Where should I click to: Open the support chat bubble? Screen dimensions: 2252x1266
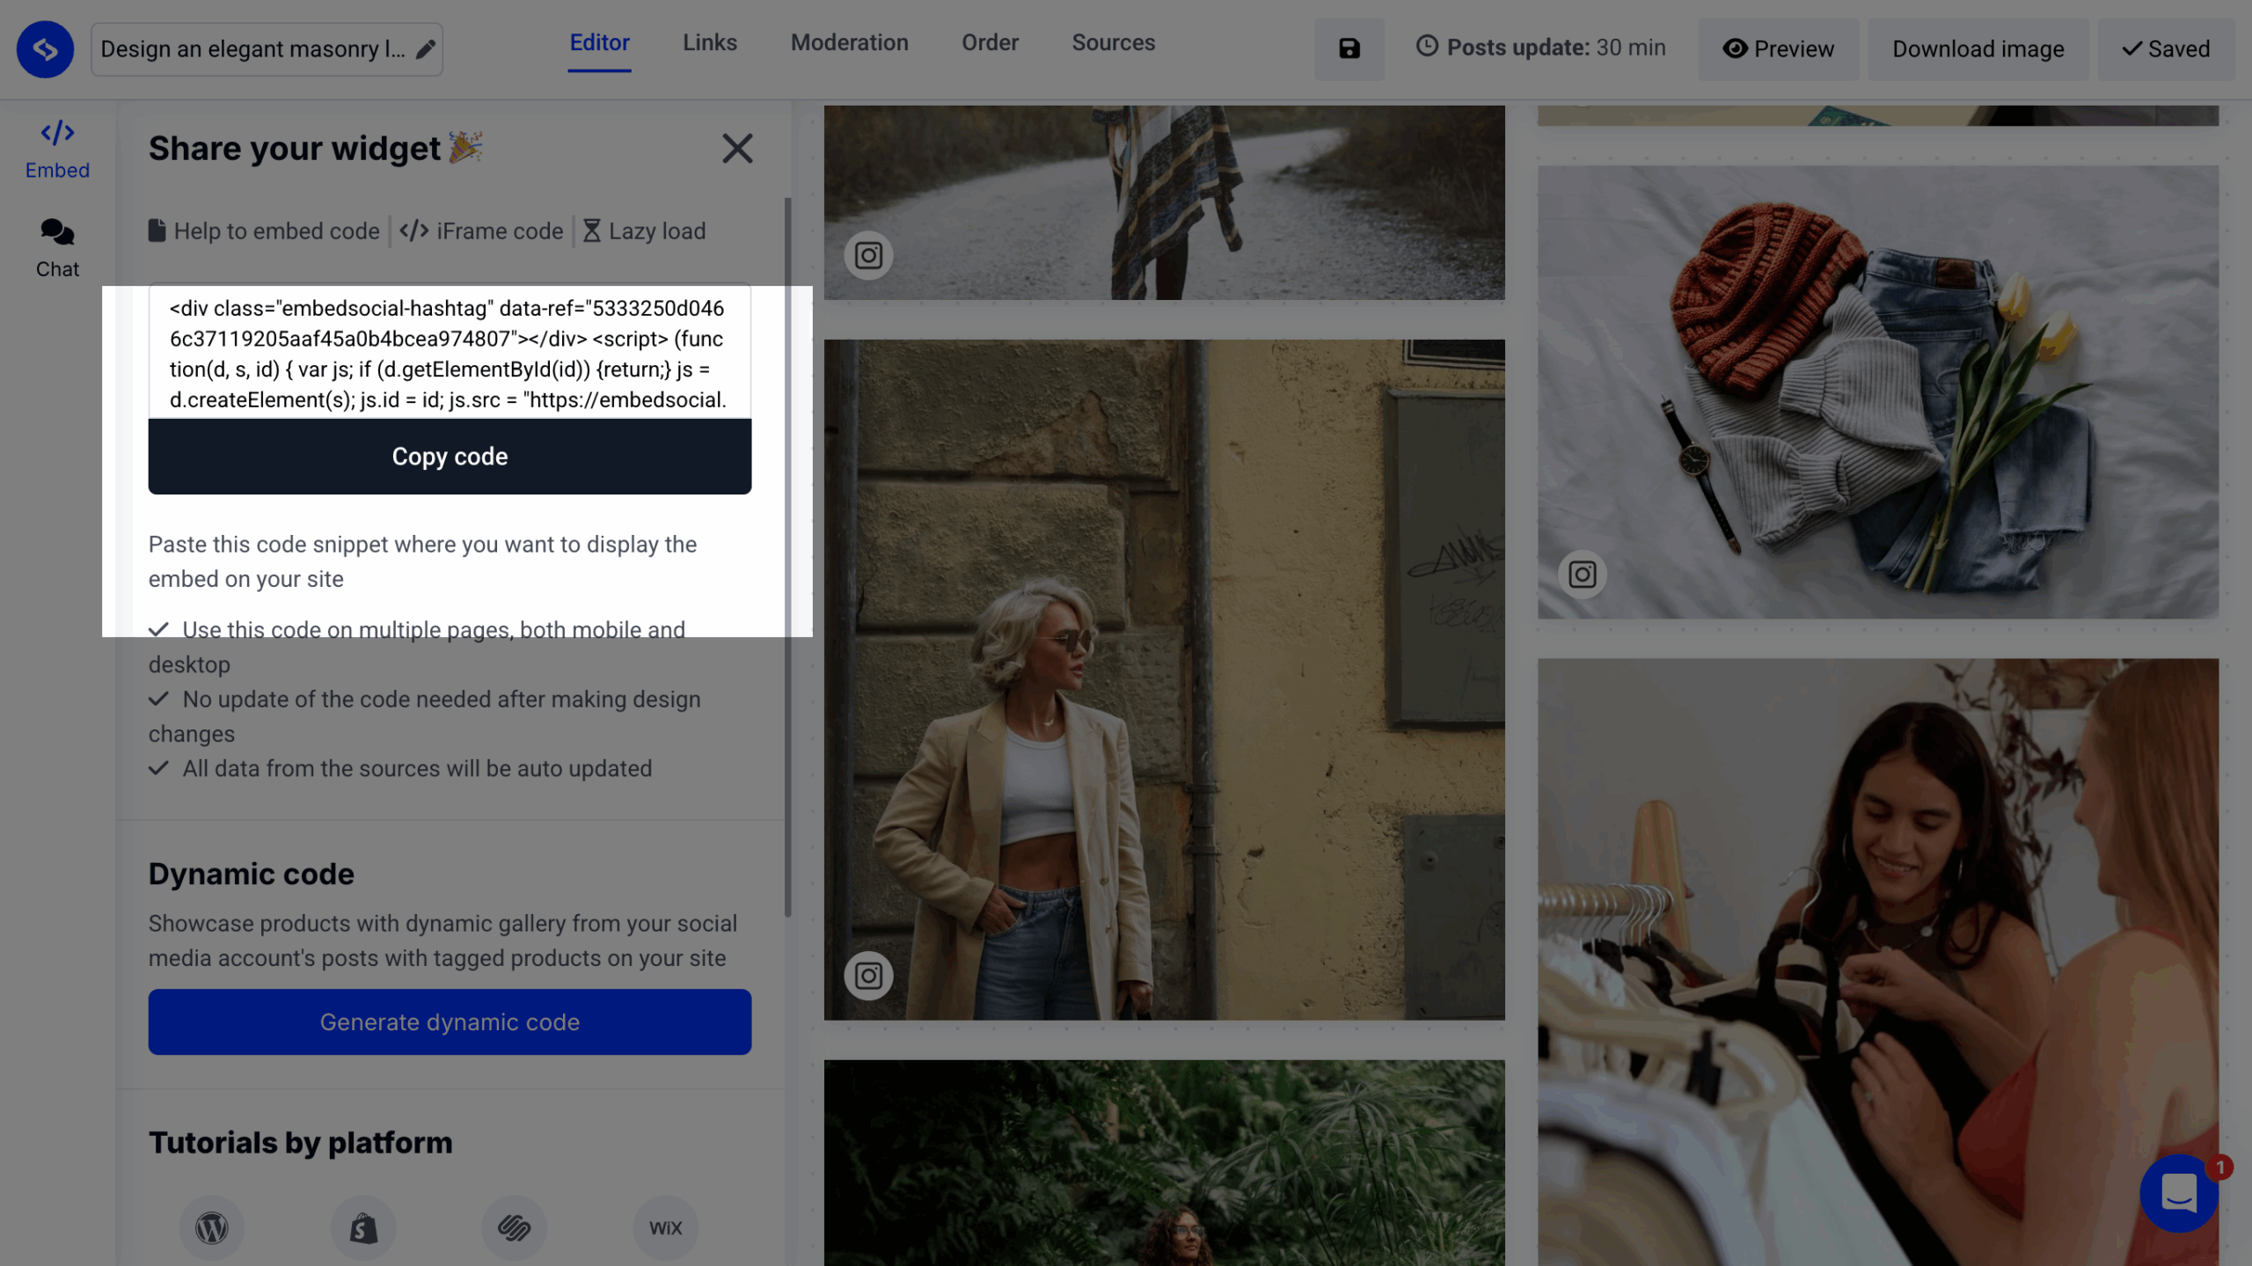2178,1193
